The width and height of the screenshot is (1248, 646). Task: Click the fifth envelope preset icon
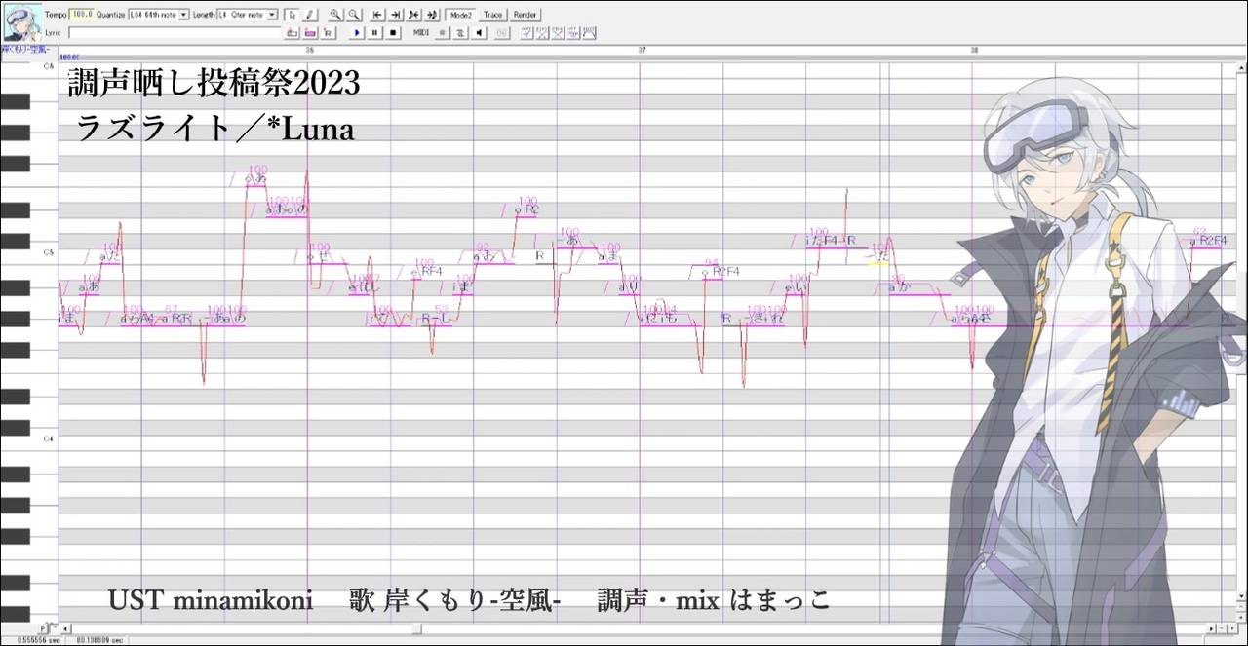click(589, 33)
